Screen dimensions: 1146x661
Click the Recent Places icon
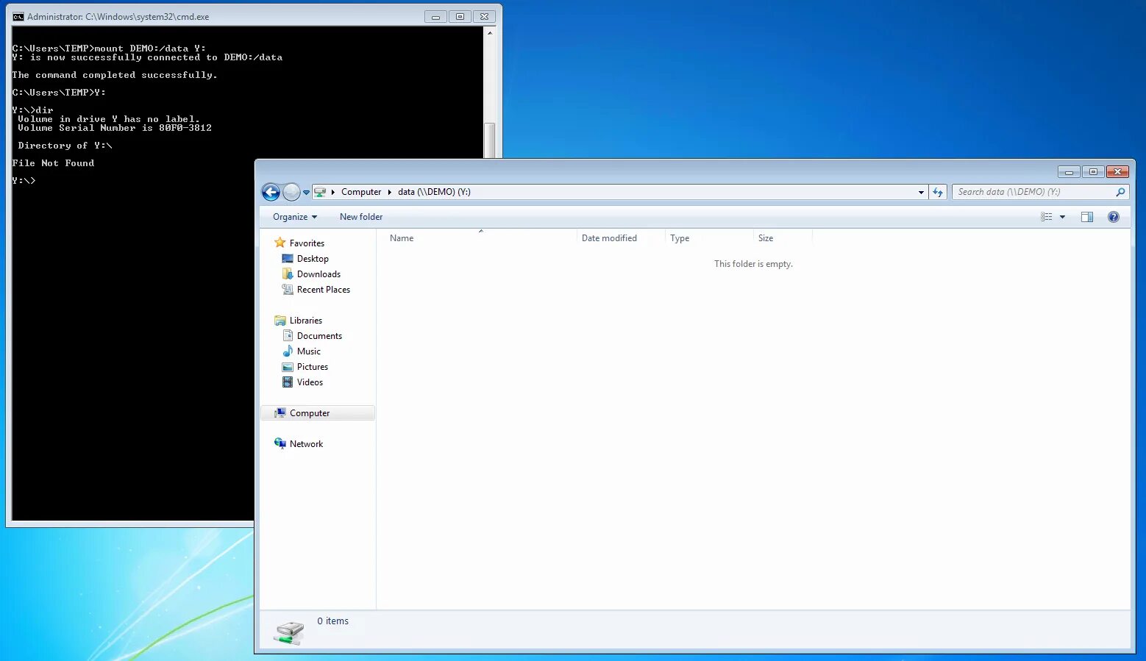coord(288,289)
